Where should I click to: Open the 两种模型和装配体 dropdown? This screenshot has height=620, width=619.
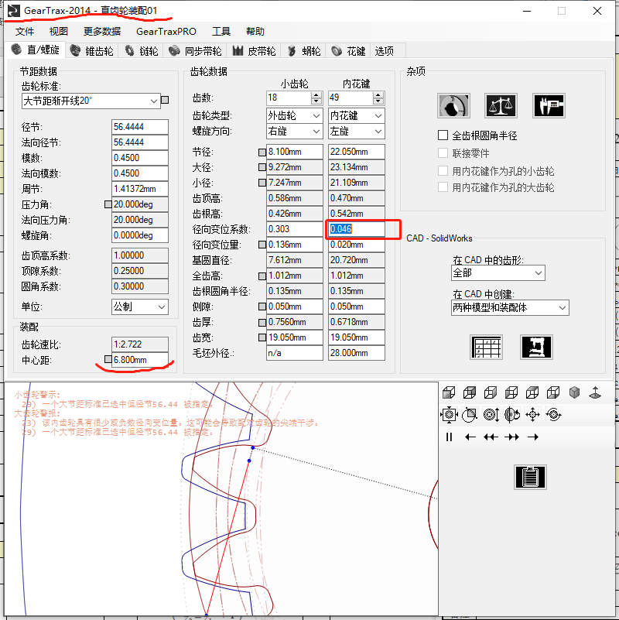tap(510, 307)
